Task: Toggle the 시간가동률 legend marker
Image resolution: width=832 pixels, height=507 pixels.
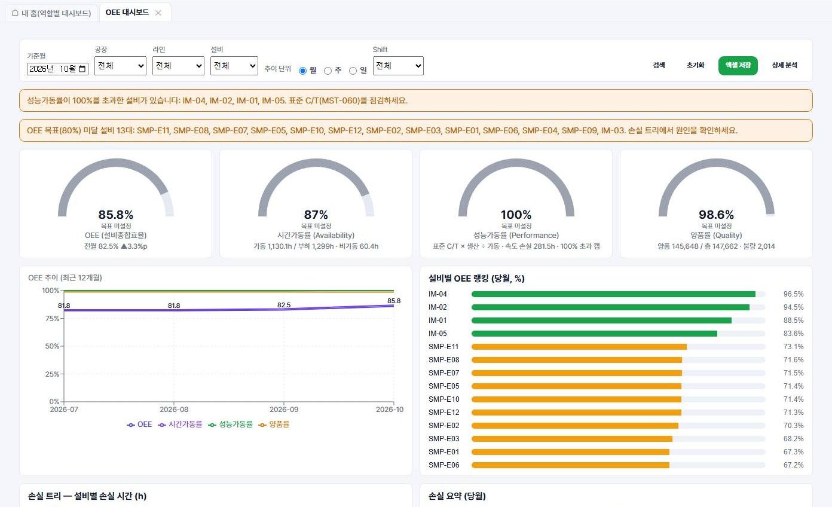Action: pos(162,424)
